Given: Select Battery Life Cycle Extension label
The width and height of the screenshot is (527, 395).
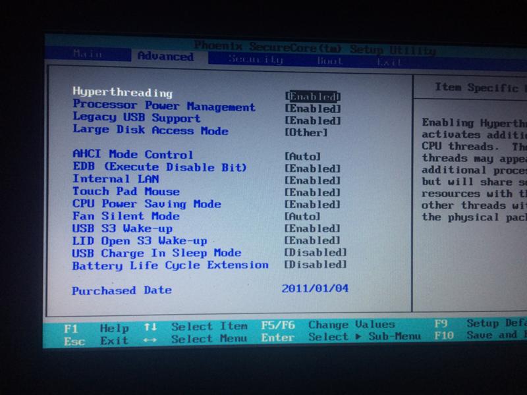Looking at the screenshot, I should click(x=171, y=265).
